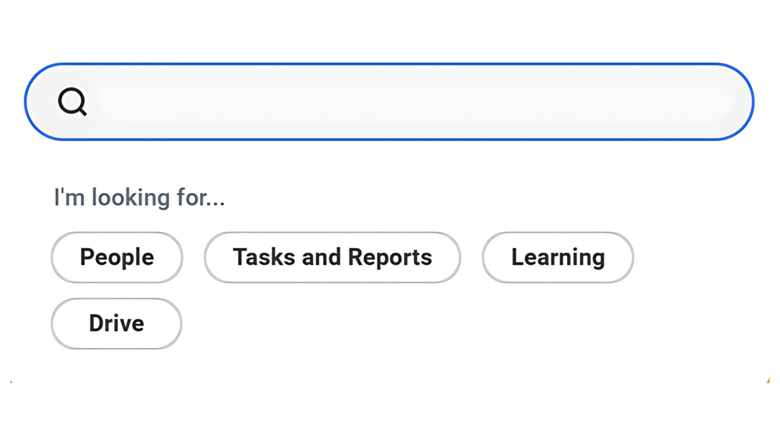Click the magnifying glass search icon

pyautogui.click(x=72, y=102)
